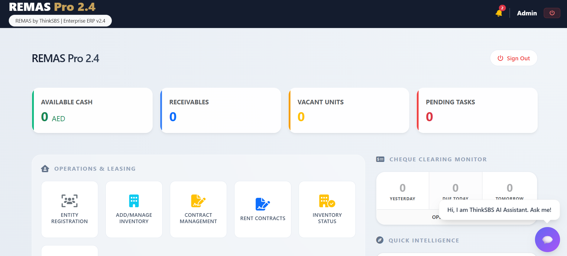Click the Quick Intelligence heading

coord(424,240)
